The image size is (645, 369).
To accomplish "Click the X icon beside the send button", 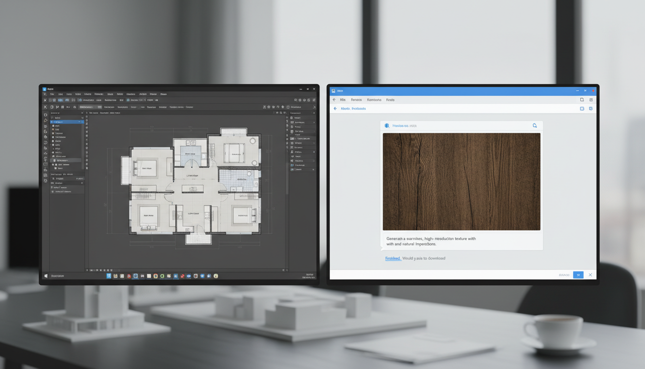I will coord(590,275).
